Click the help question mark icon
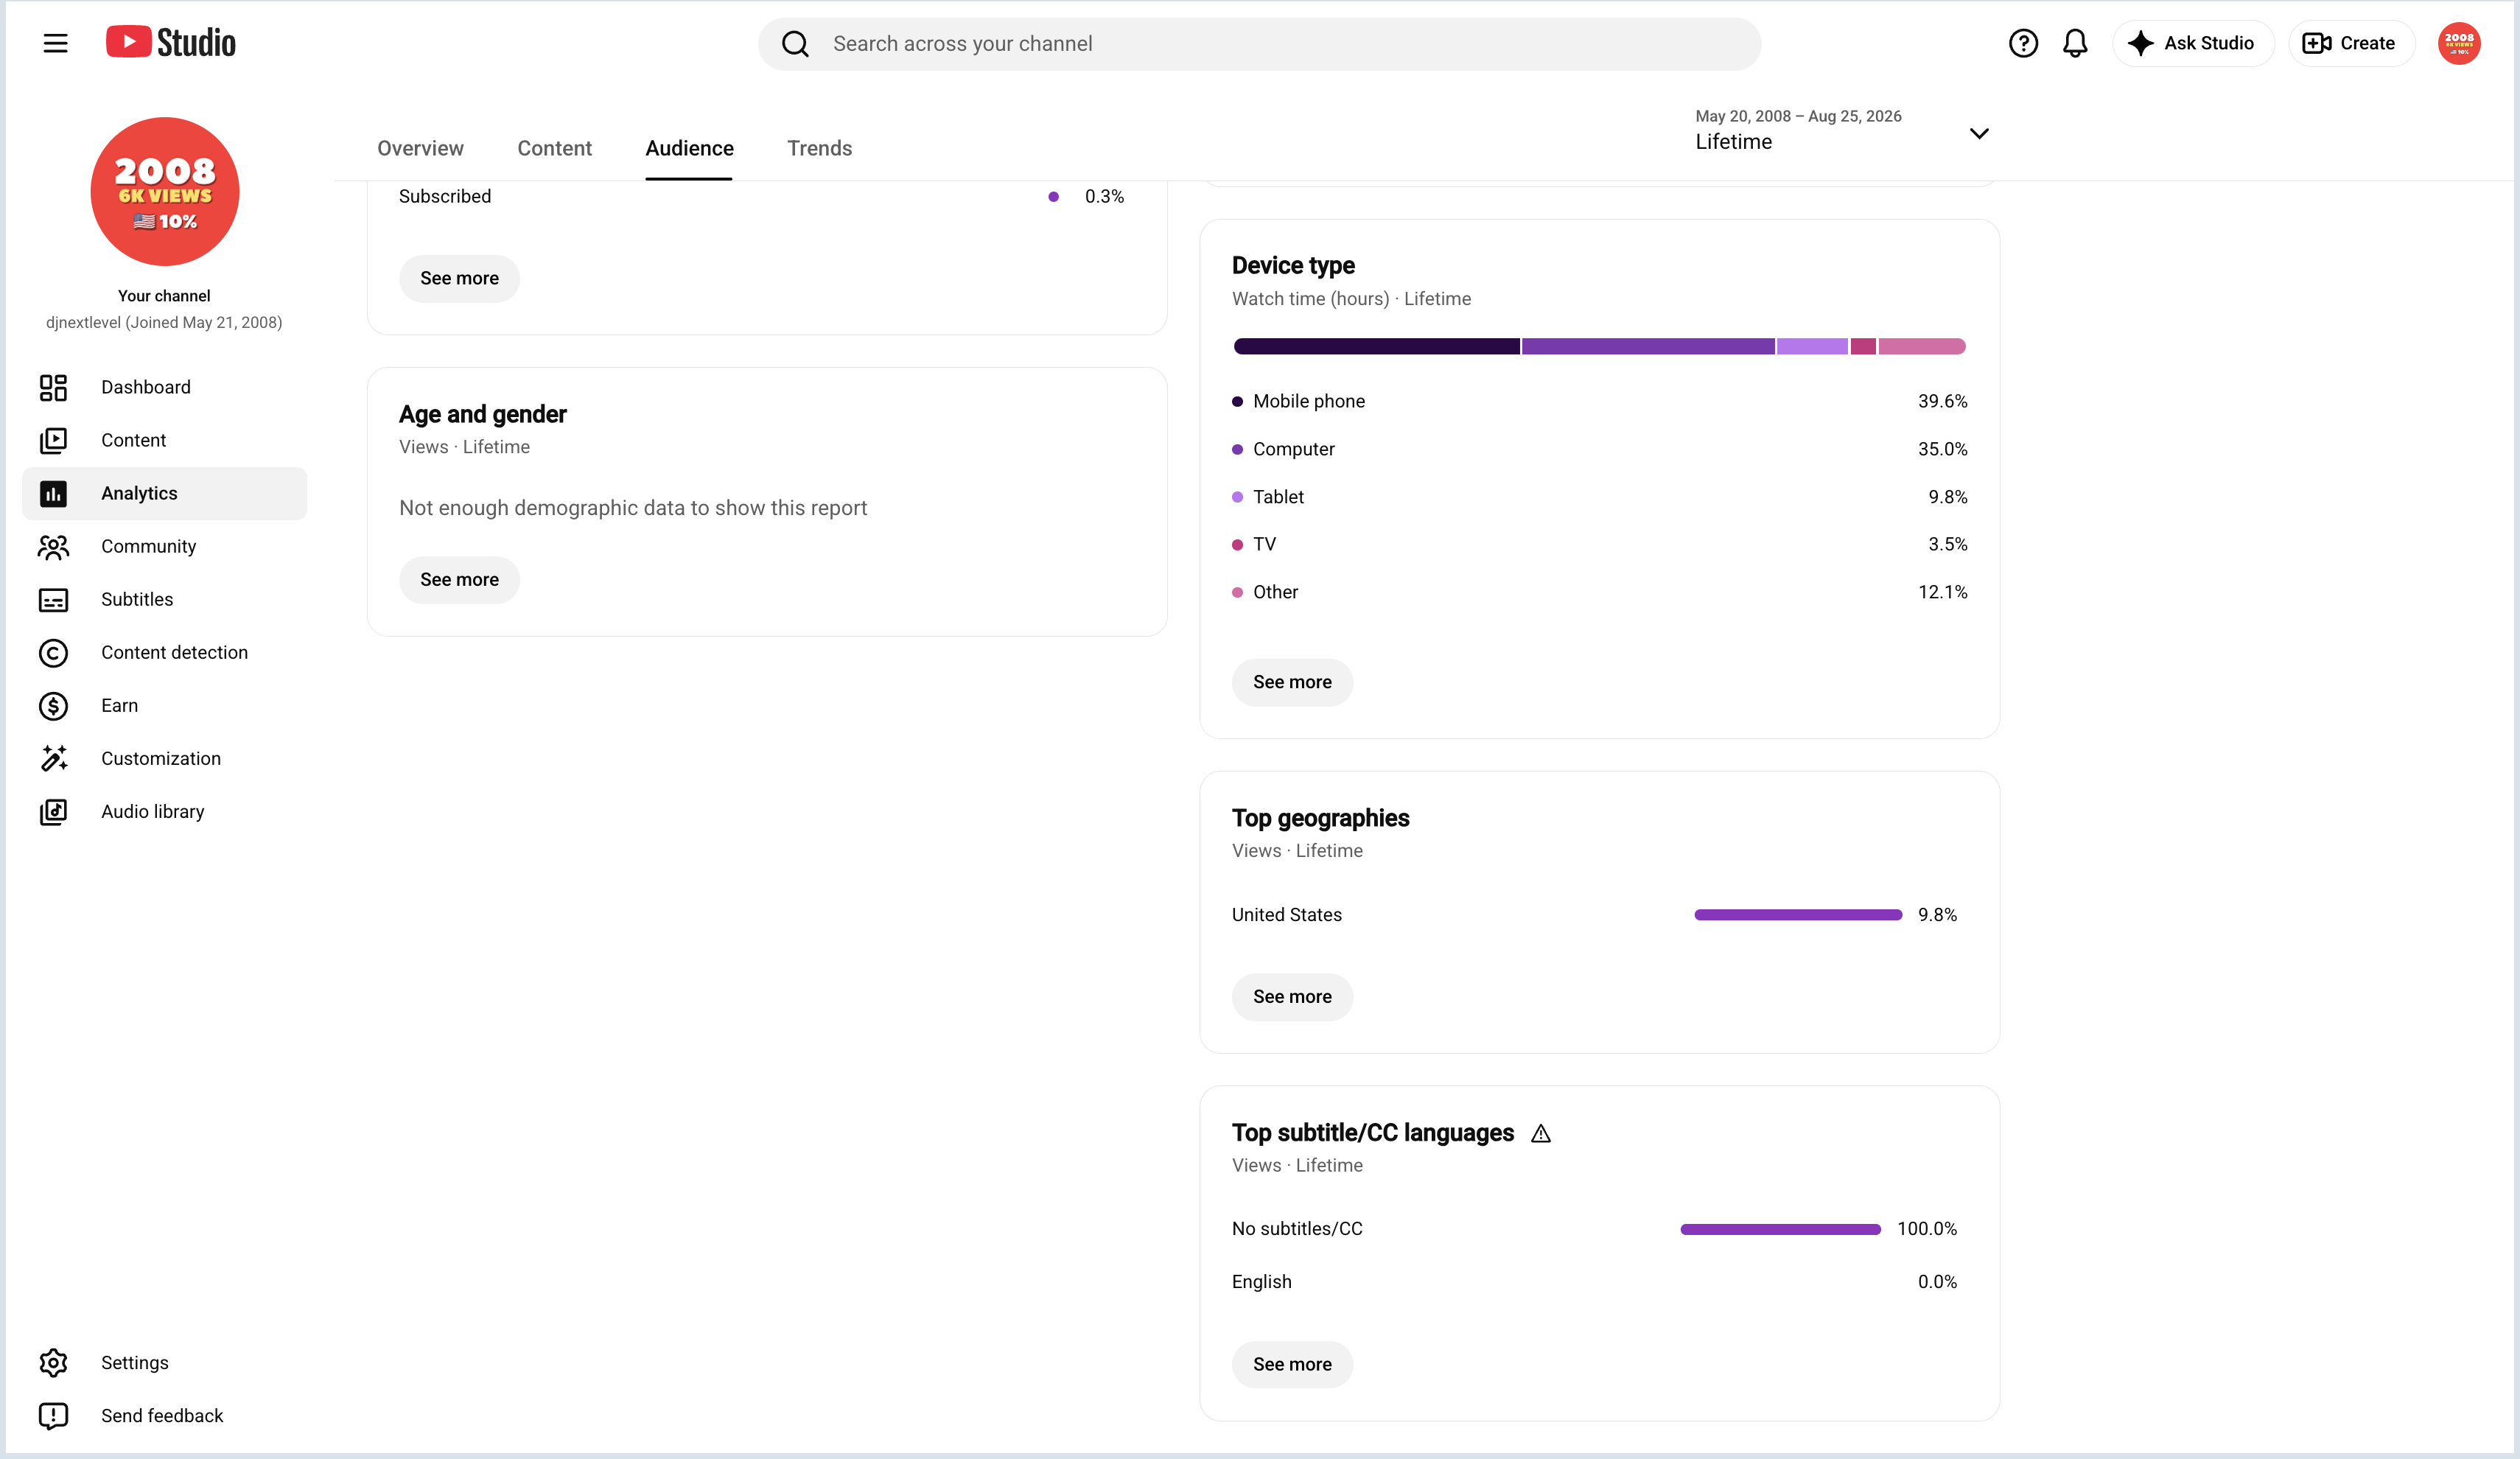Image resolution: width=2520 pixels, height=1459 pixels. pos(2022,43)
